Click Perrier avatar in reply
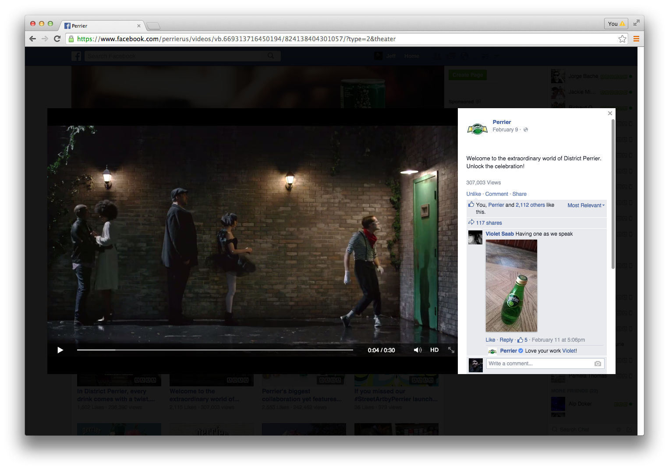This screenshot has width=669, height=470. (x=492, y=351)
